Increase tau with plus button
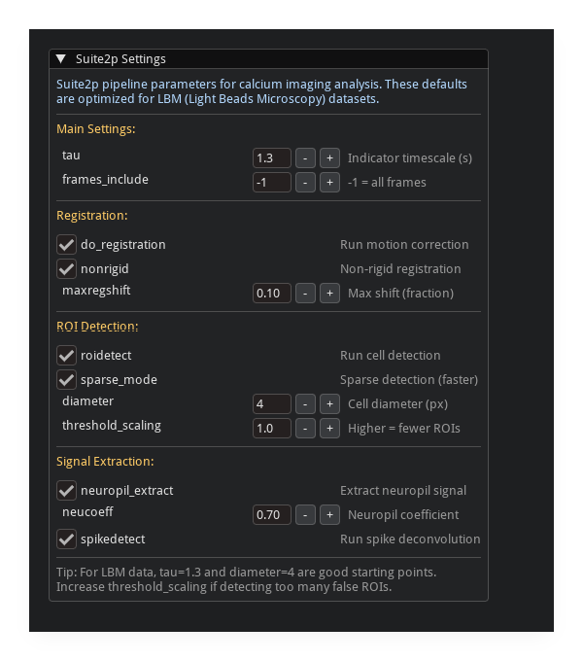This screenshot has width=583, height=661. click(329, 157)
